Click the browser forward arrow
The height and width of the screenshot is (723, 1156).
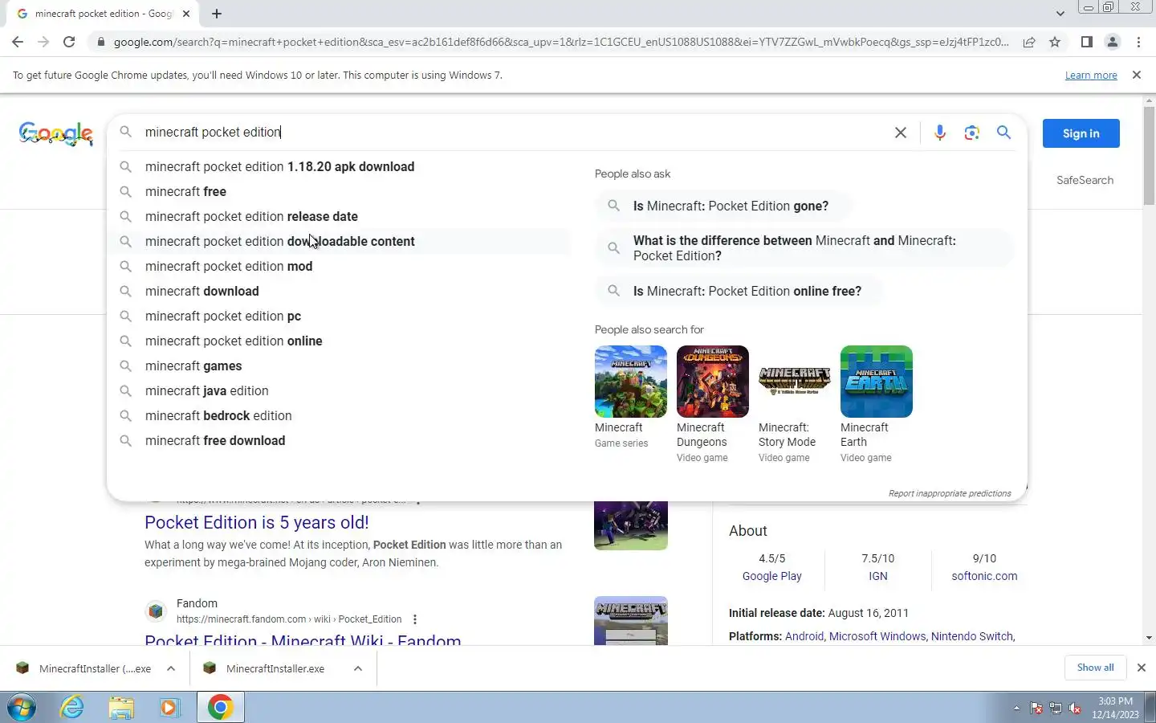tap(43, 42)
